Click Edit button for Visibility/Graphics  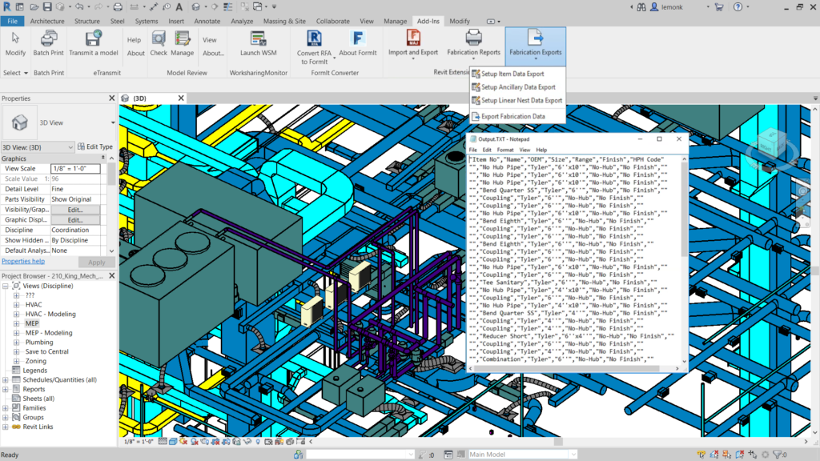(x=75, y=210)
